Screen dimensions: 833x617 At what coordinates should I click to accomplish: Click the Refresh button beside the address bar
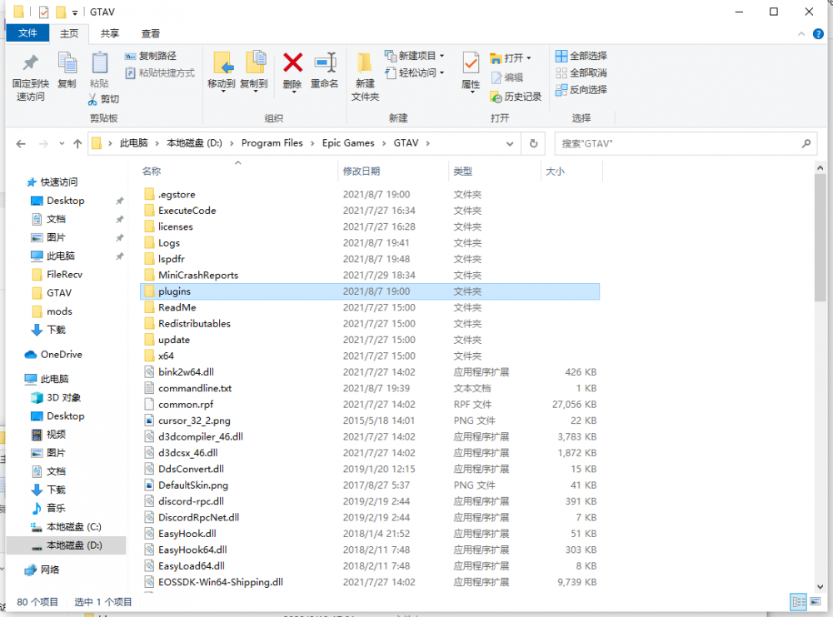pyautogui.click(x=533, y=144)
